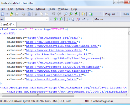Open the wikimediafoundation.org/wiki/ link
The image size is (130, 105).
[x=58, y=54]
